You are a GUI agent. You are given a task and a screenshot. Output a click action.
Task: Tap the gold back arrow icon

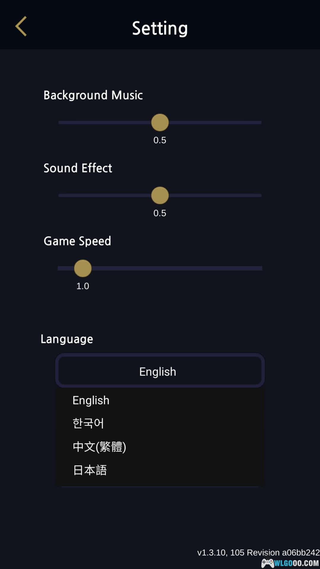21,26
